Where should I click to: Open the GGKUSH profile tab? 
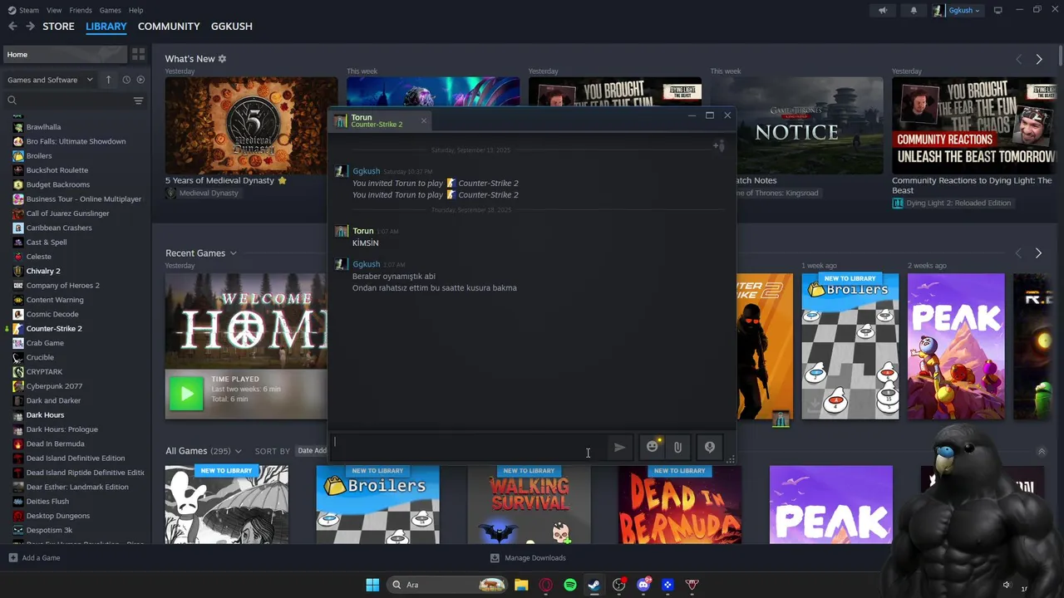[x=232, y=27]
